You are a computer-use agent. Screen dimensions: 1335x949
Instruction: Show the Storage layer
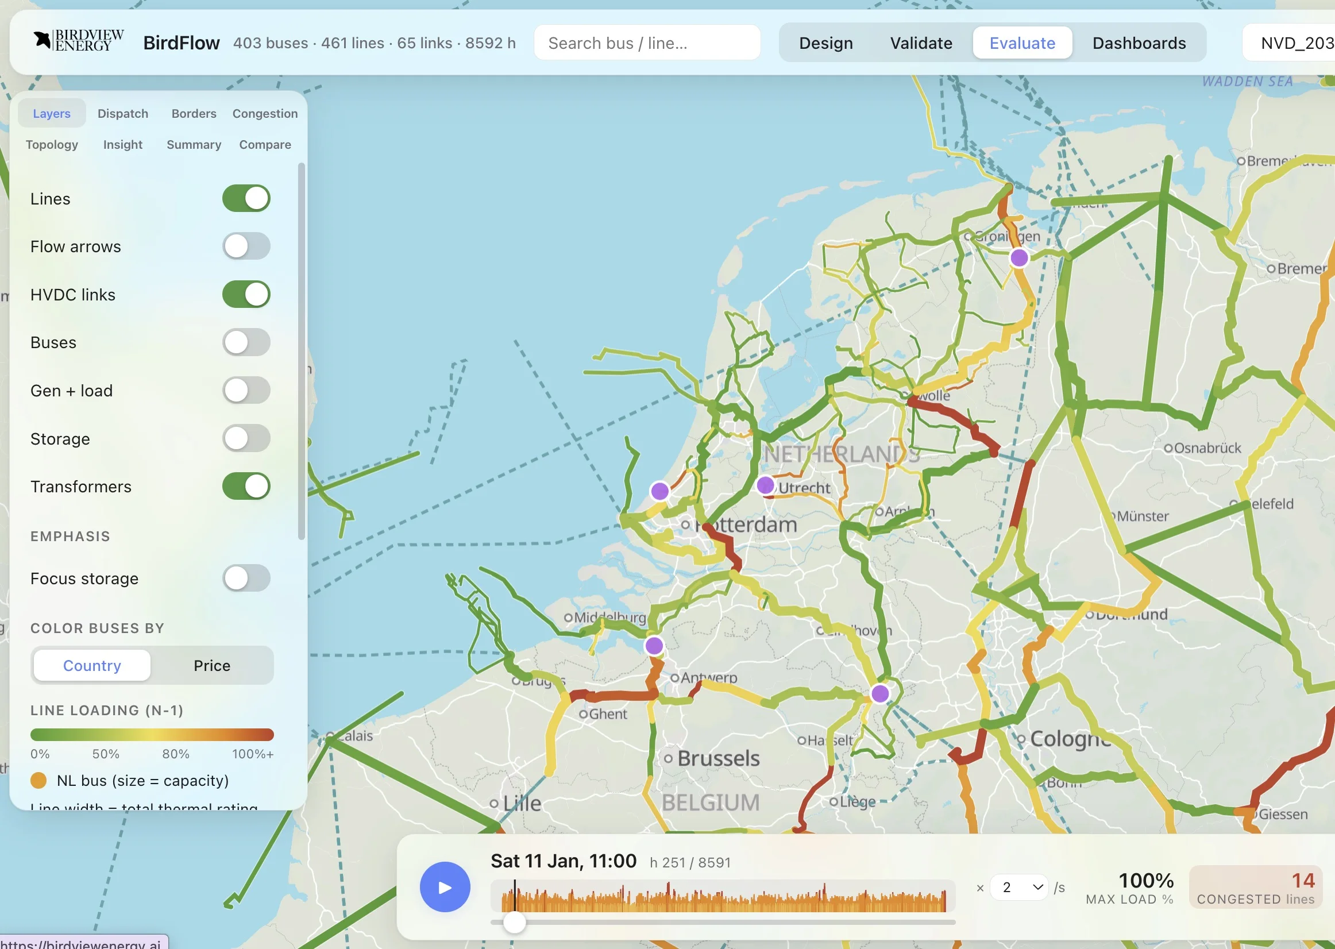[246, 438]
